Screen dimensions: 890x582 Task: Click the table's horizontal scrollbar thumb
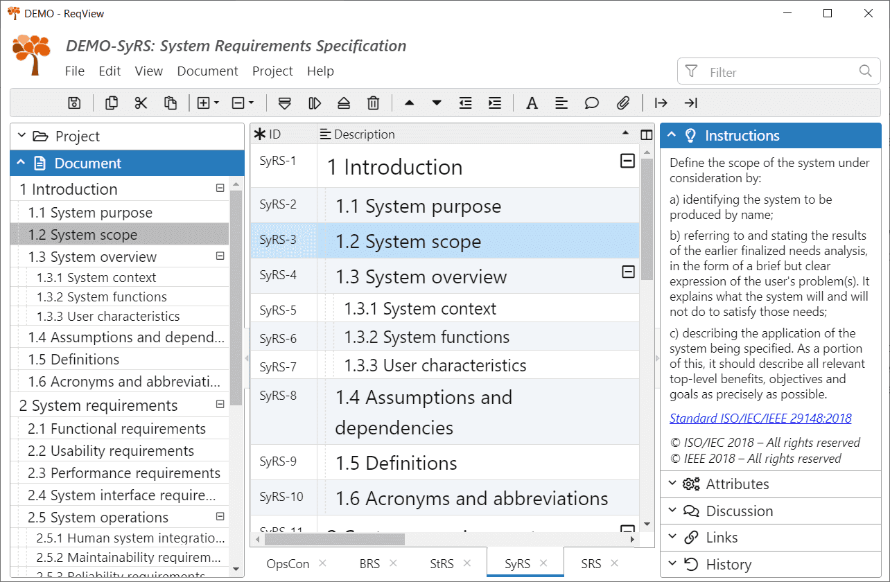[334, 539]
